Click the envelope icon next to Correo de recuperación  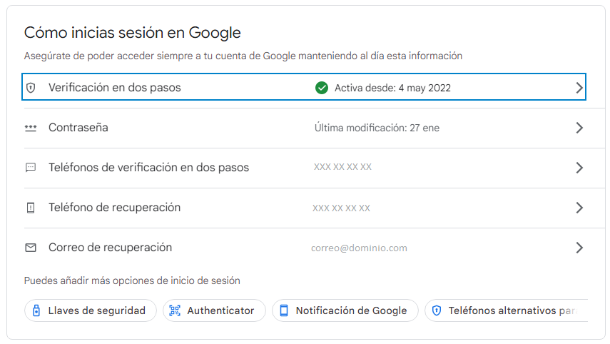pyautogui.click(x=31, y=248)
